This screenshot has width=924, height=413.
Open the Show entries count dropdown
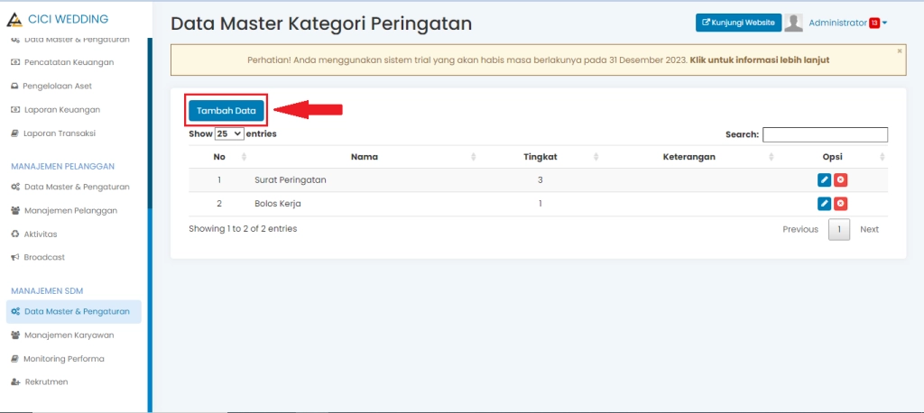coord(229,133)
